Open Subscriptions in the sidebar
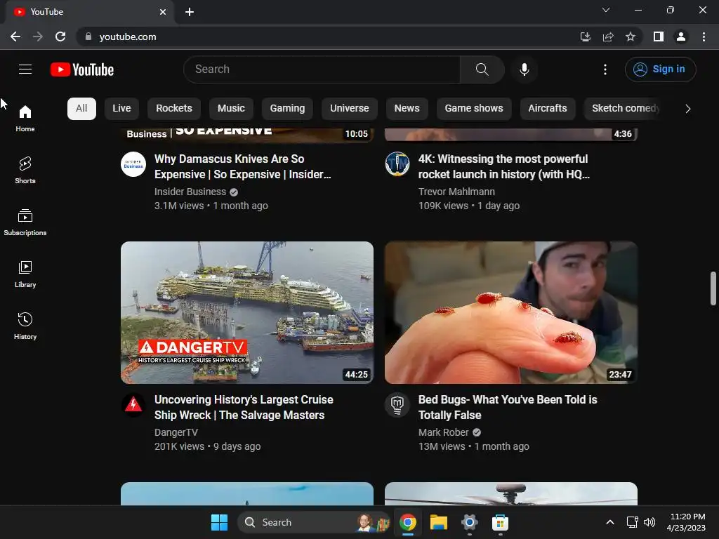Screen dimensions: 719x539 [x=25, y=222]
